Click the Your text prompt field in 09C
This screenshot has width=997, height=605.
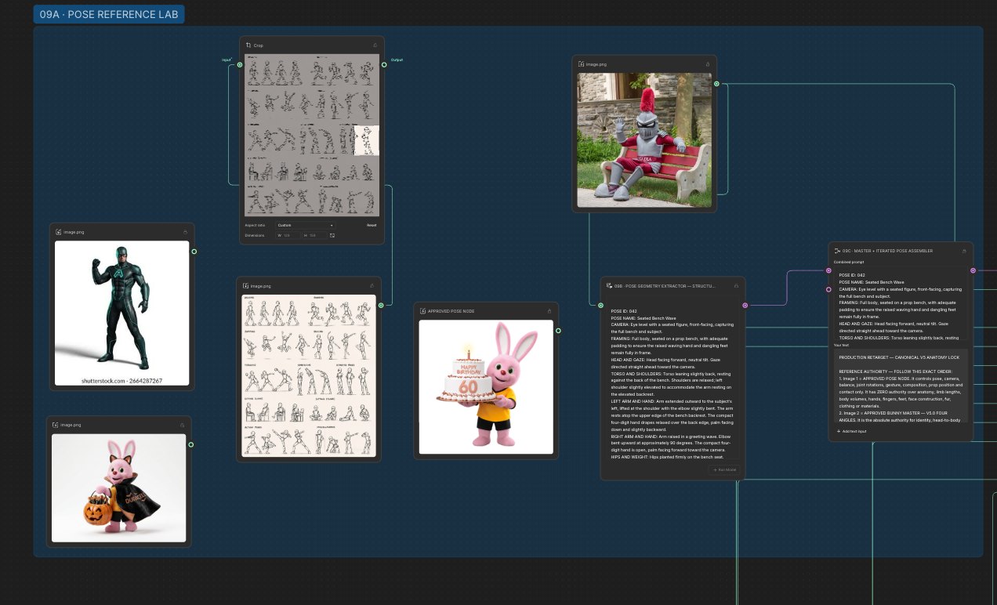pyautogui.click(x=901, y=386)
